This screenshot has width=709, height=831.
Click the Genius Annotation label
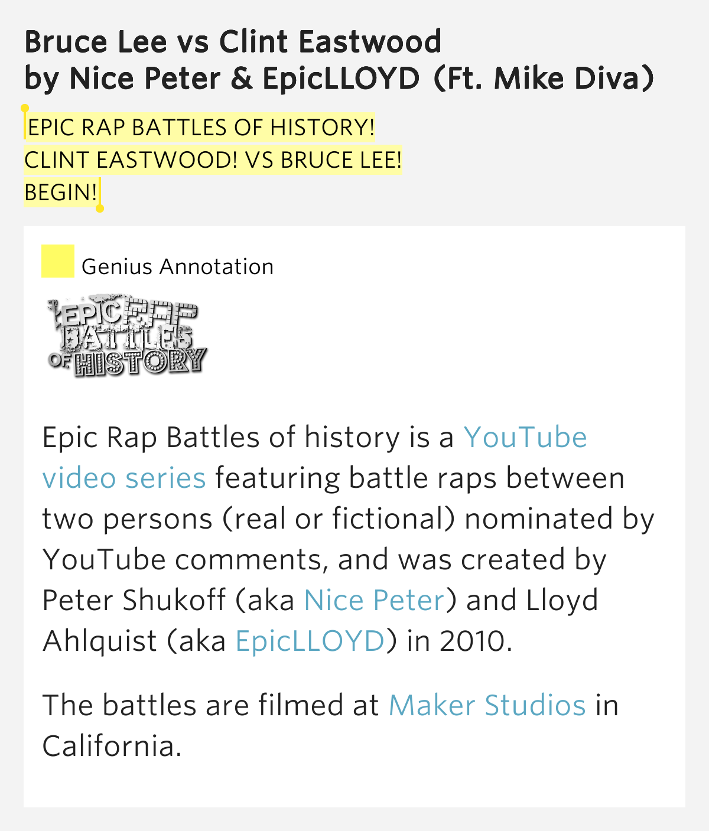(178, 266)
